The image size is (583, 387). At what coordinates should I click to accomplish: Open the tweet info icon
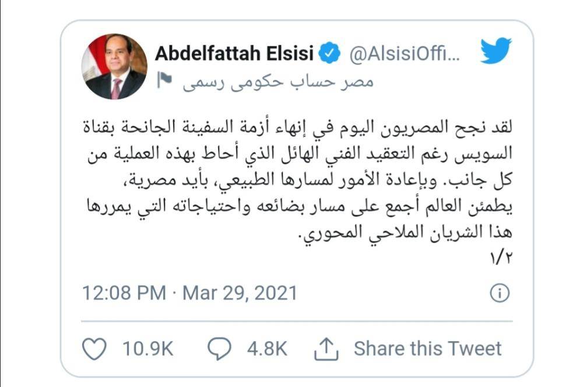[500, 293]
